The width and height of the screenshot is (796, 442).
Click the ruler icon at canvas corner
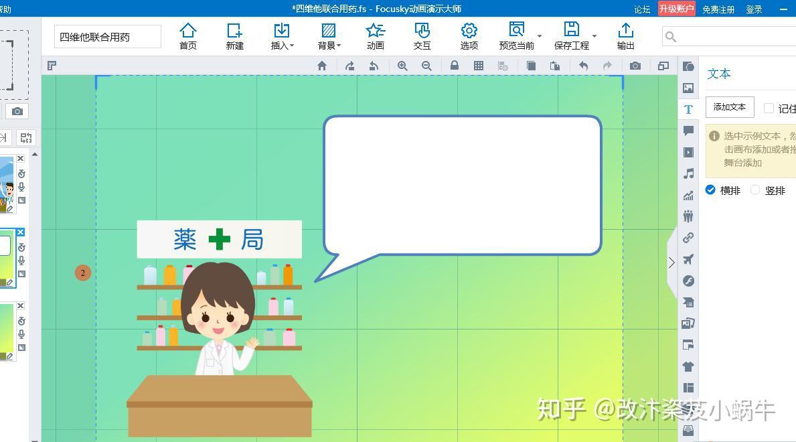coord(52,66)
